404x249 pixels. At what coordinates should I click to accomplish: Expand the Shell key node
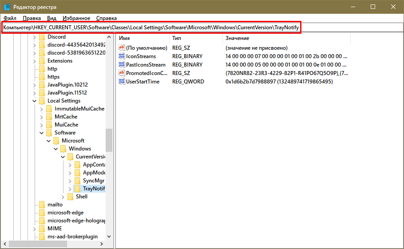pos(63,197)
